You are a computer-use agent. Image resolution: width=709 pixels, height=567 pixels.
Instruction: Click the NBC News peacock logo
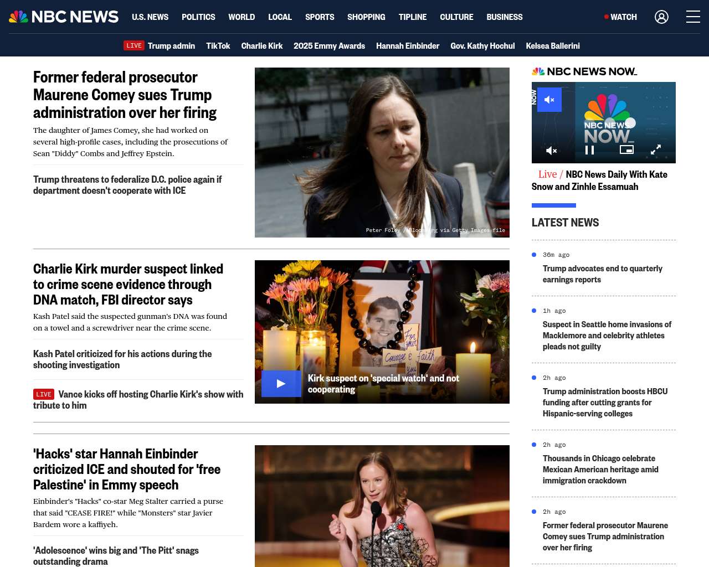tap(64, 17)
